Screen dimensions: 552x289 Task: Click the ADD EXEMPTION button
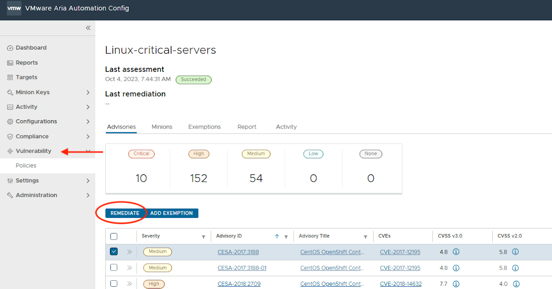point(172,213)
